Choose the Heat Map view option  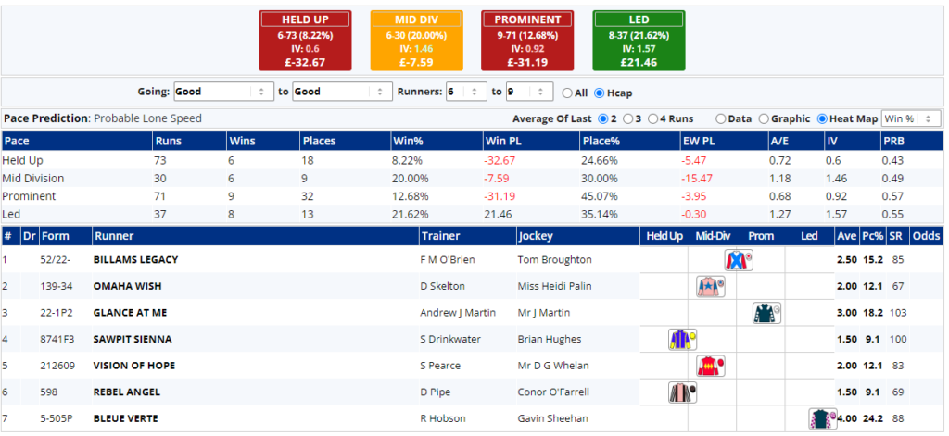tap(822, 118)
